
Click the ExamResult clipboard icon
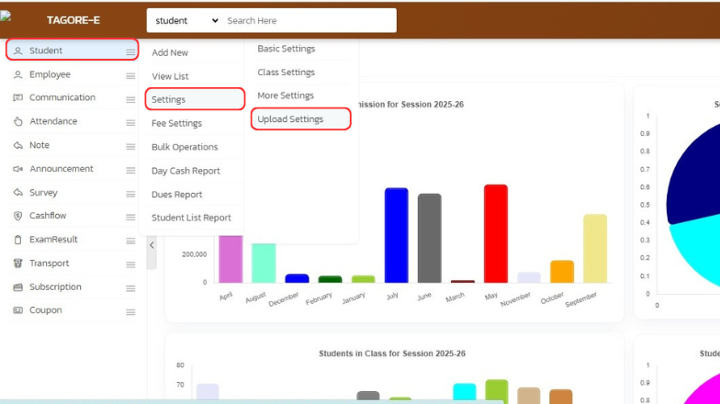point(17,240)
